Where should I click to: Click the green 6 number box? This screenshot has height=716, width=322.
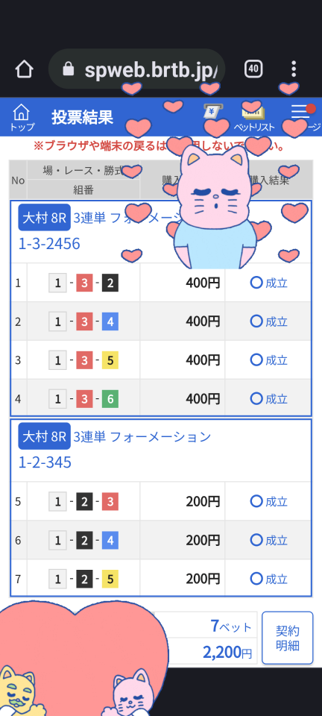coord(110,399)
